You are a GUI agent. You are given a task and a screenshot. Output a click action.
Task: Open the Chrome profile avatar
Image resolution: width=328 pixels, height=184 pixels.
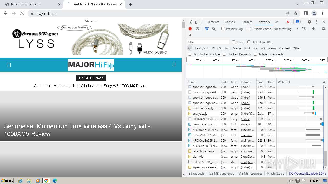click(314, 14)
